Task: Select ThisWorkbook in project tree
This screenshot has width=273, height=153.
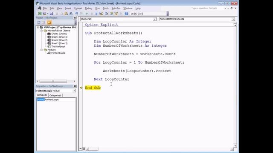Action: pos(58,46)
